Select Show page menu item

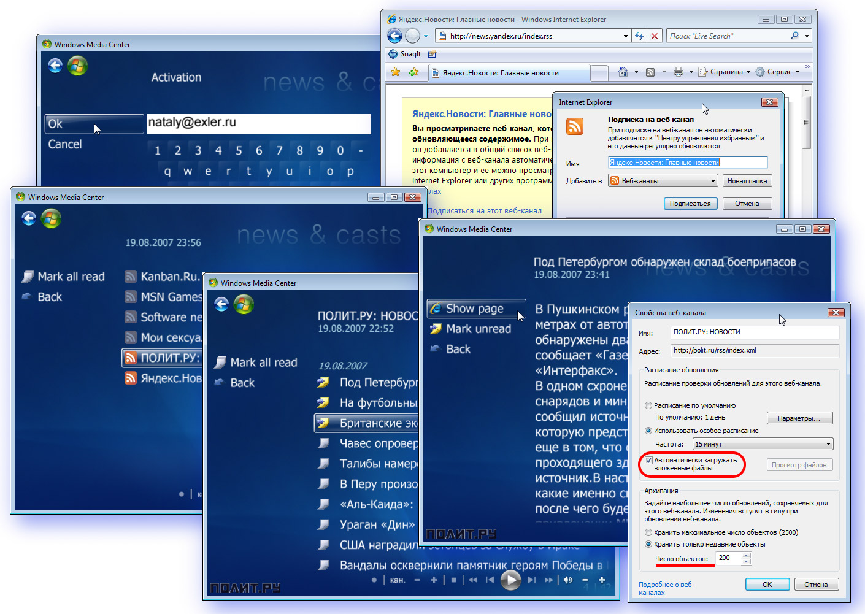pyautogui.click(x=476, y=309)
